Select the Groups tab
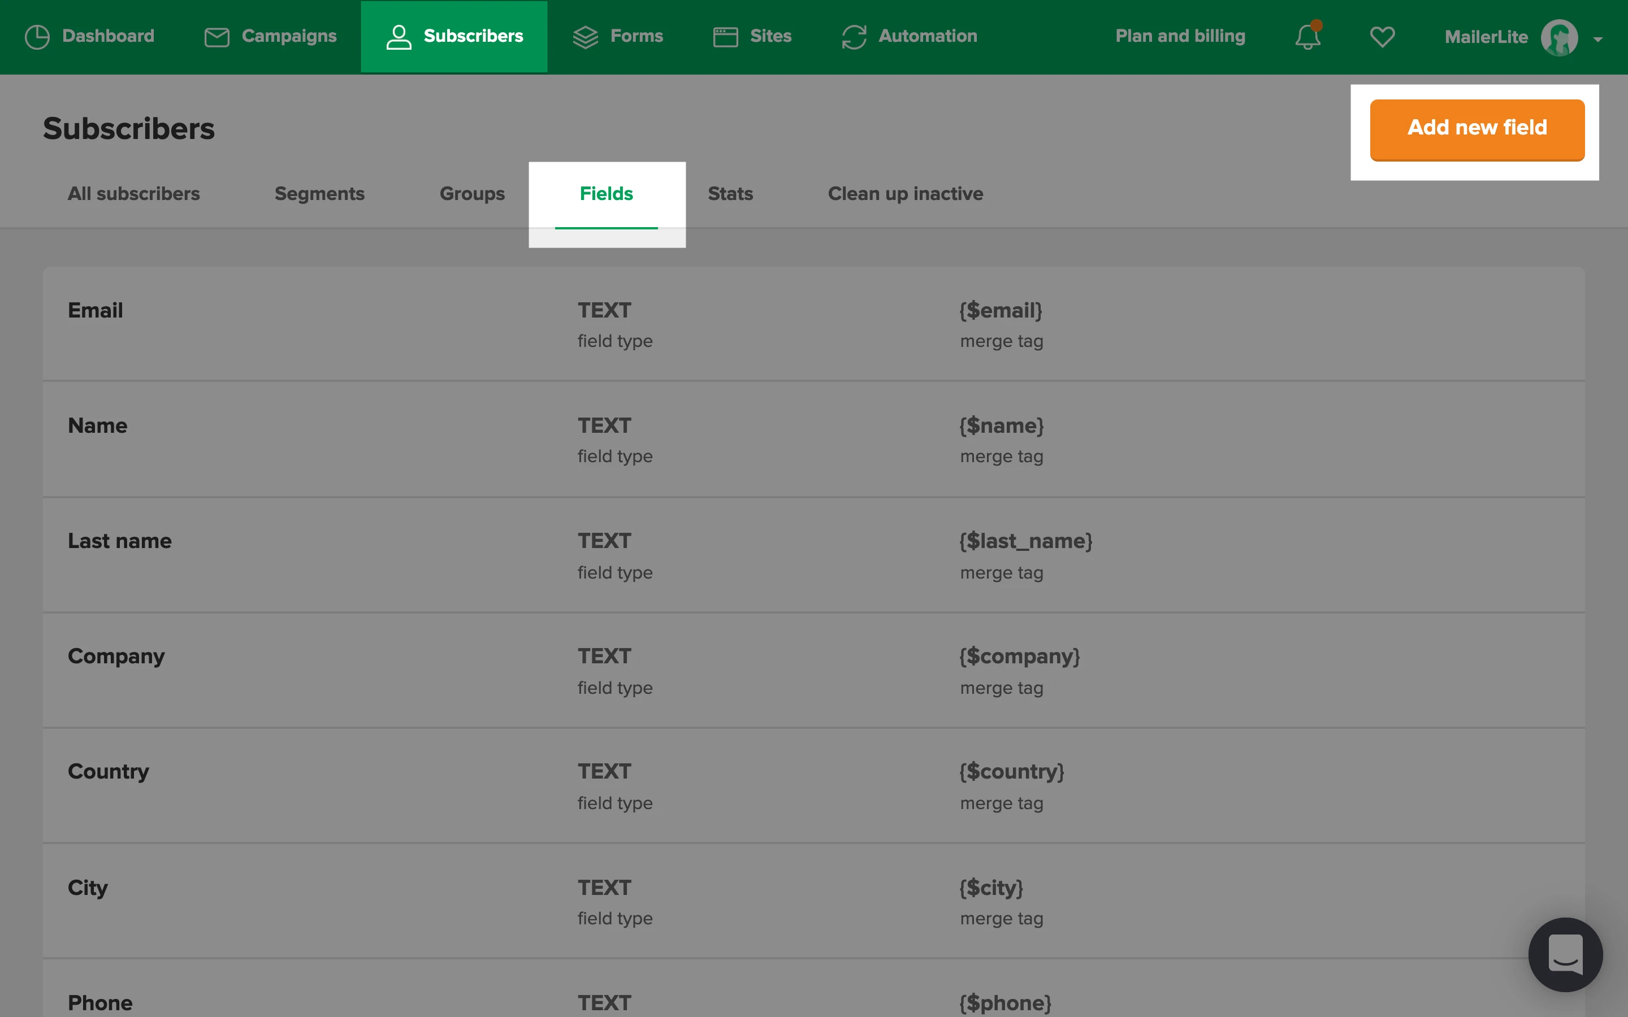 (471, 194)
